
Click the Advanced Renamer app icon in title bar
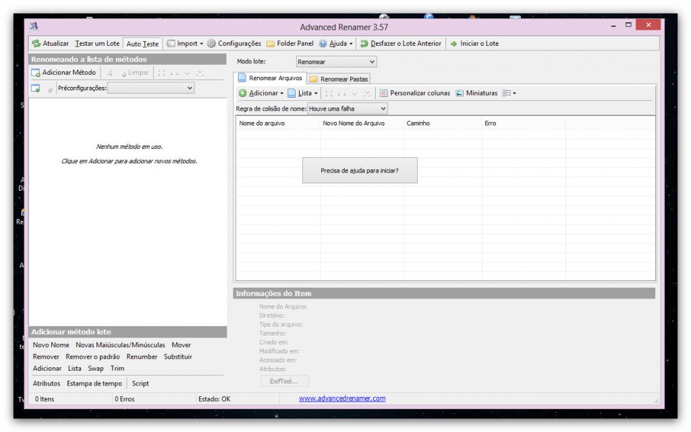(x=34, y=26)
